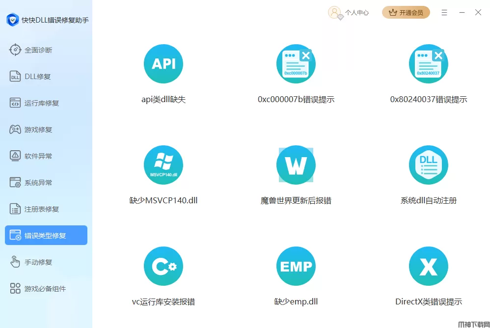Choose the 魔兽世界更新后报错 W icon

tap(296, 165)
